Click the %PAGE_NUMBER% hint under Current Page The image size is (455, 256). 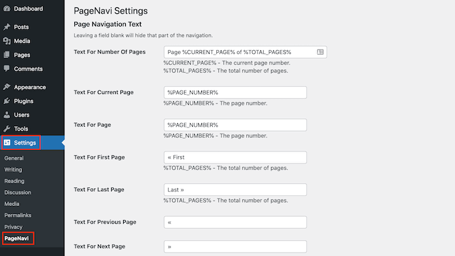(x=215, y=103)
